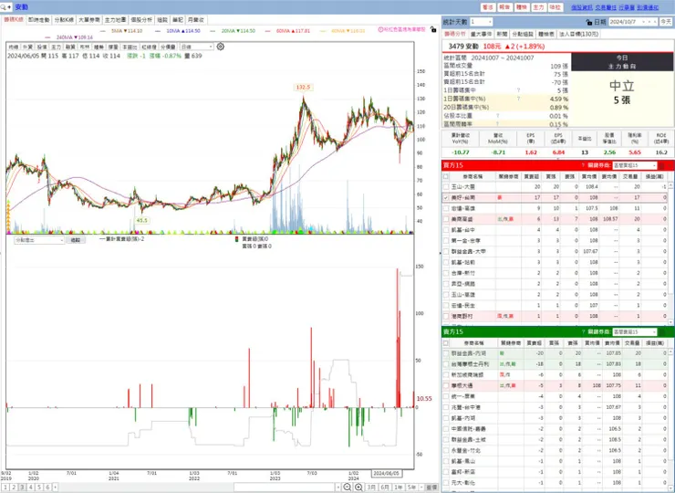Open the bottom toolbar input box dropdown arrow
This screenshot has height=493, width=675.
[337, 487]
